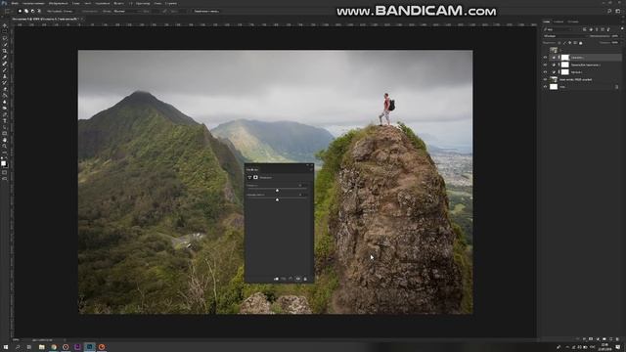
Task: Toggle Quick Mask mode in toolbar
Action: [4, 172]
